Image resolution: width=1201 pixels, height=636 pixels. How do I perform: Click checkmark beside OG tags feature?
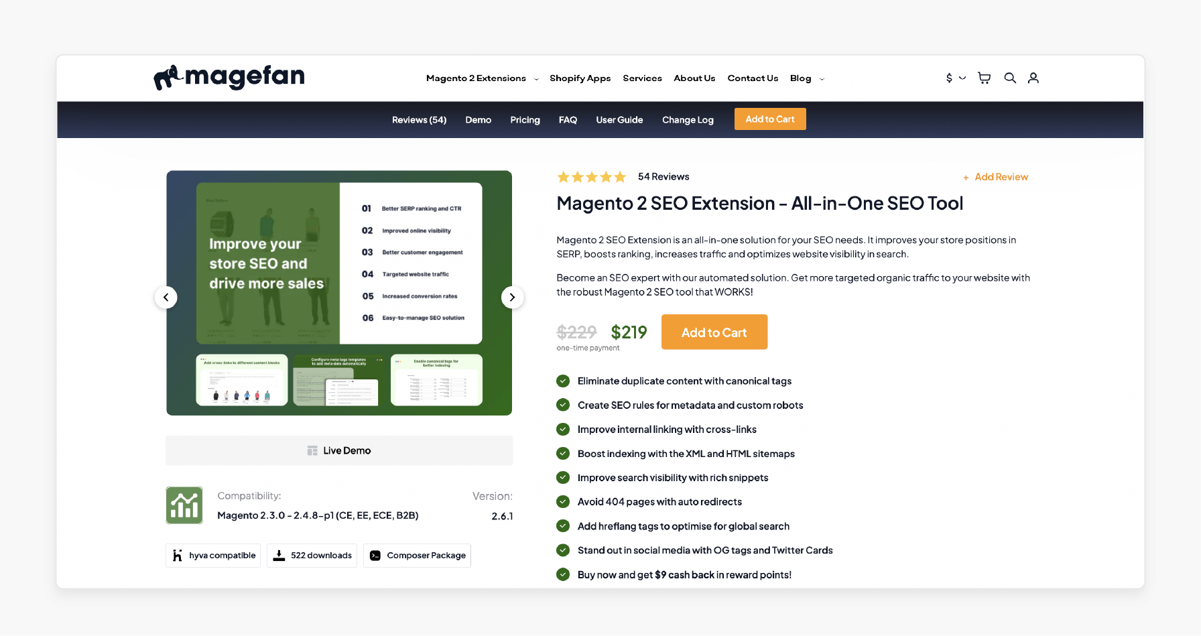[563, 550]
